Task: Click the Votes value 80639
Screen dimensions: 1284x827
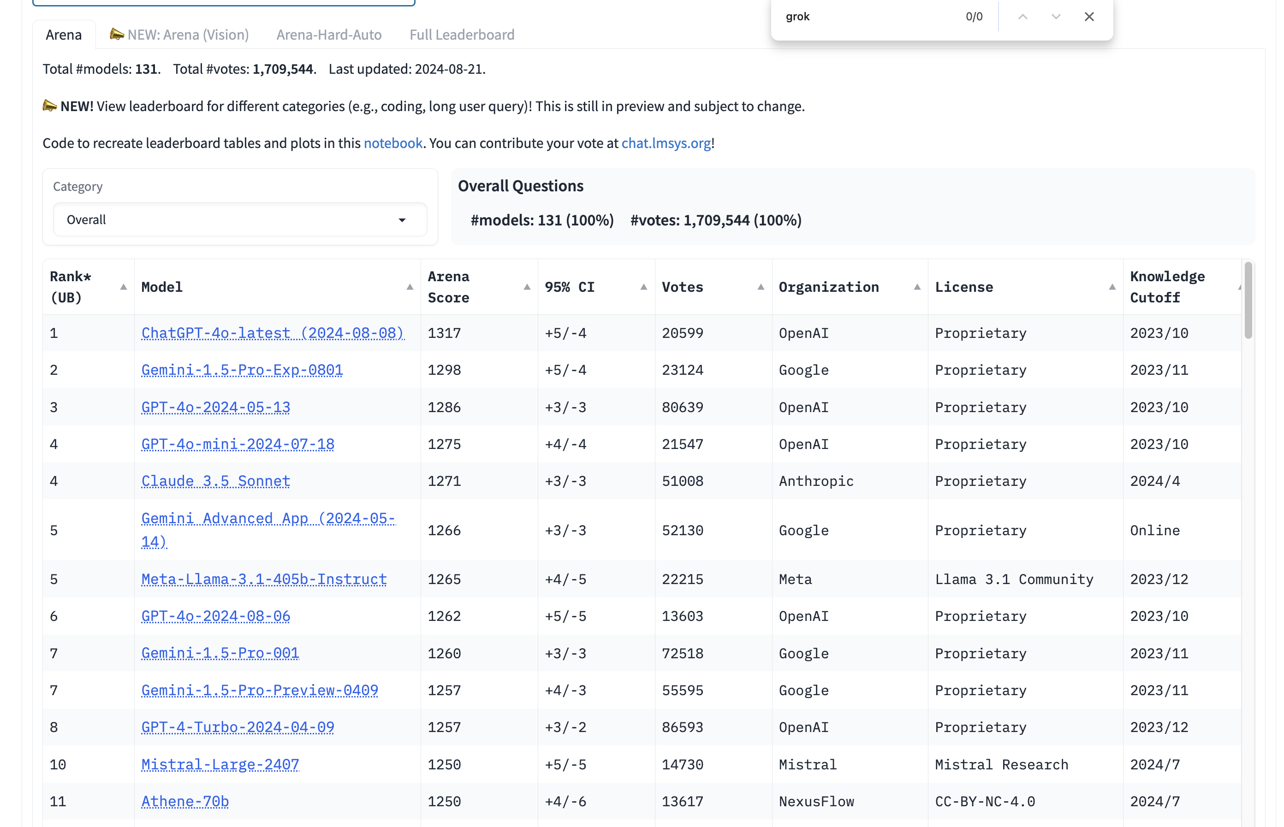Action: 682,407
